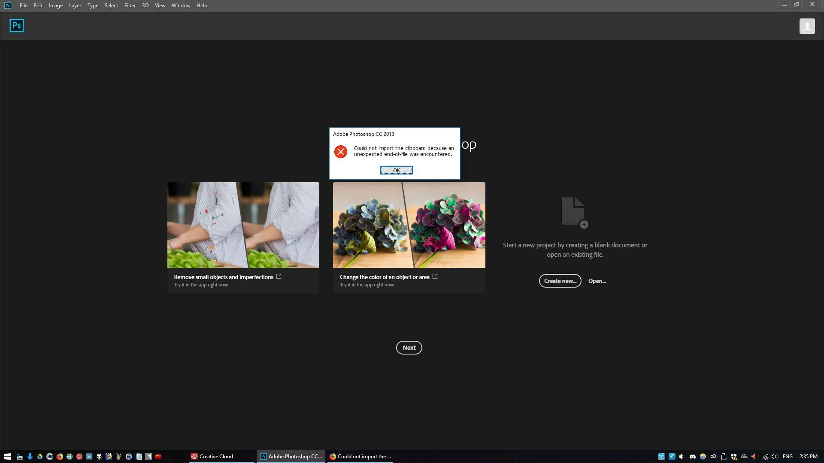Click the Next button
Image resolution: width=824 pixels, height=463 pixels.
pyautogui.click(x=409, y=348)
